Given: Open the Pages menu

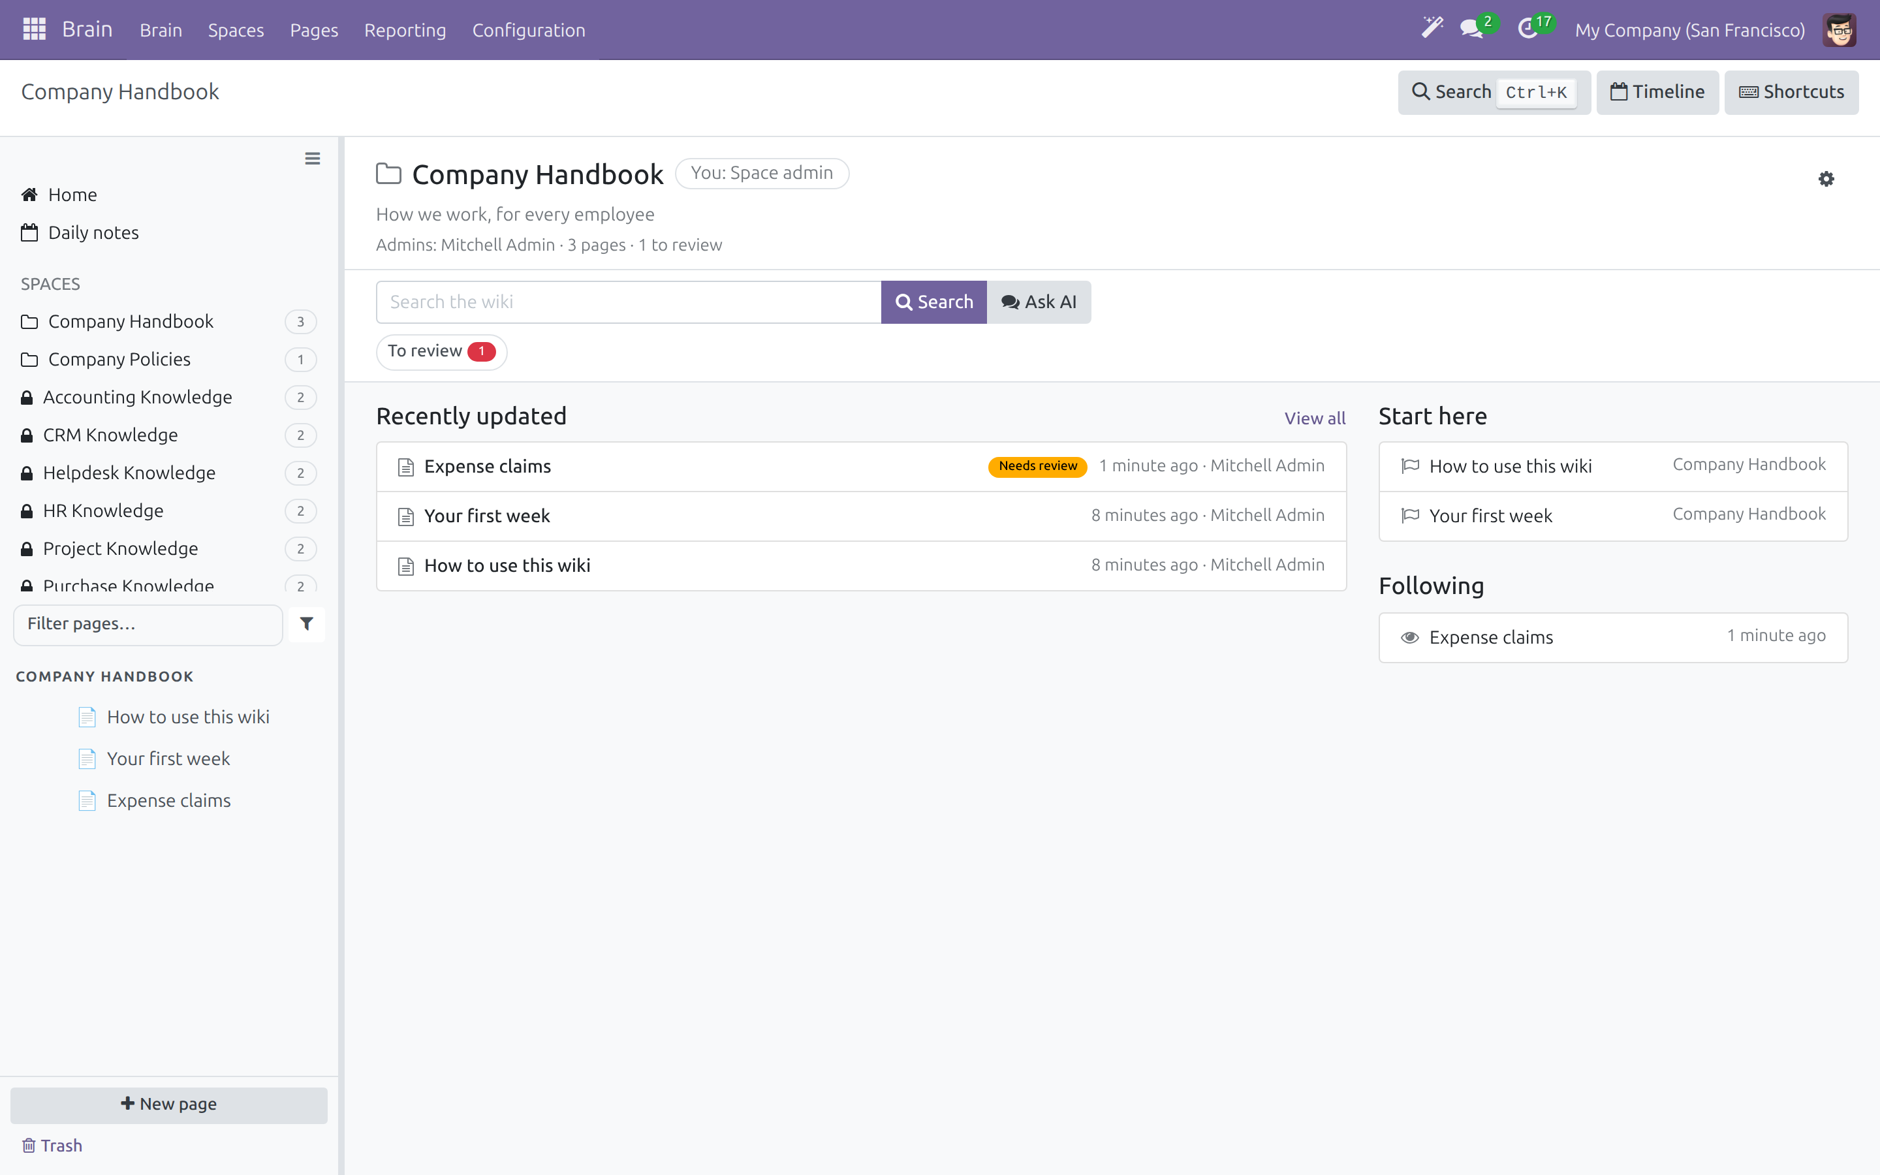Looking at the screenshot, I should [314, 30].
